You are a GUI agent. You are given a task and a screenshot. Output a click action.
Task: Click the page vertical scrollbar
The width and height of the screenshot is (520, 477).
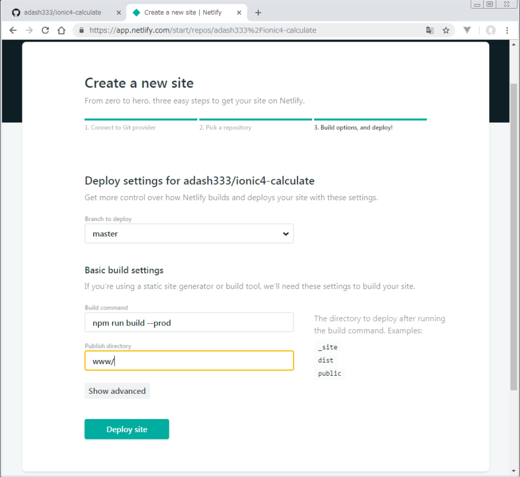coord(514,231)
